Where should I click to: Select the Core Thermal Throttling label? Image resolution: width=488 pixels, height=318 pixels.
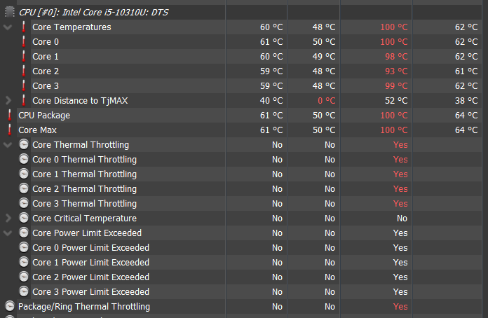click(x=81, y=144)
